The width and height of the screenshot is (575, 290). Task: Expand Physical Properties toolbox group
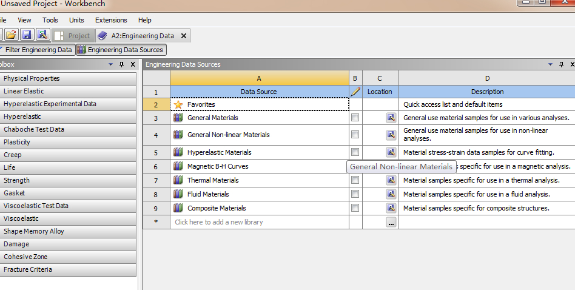click(68, 78)
